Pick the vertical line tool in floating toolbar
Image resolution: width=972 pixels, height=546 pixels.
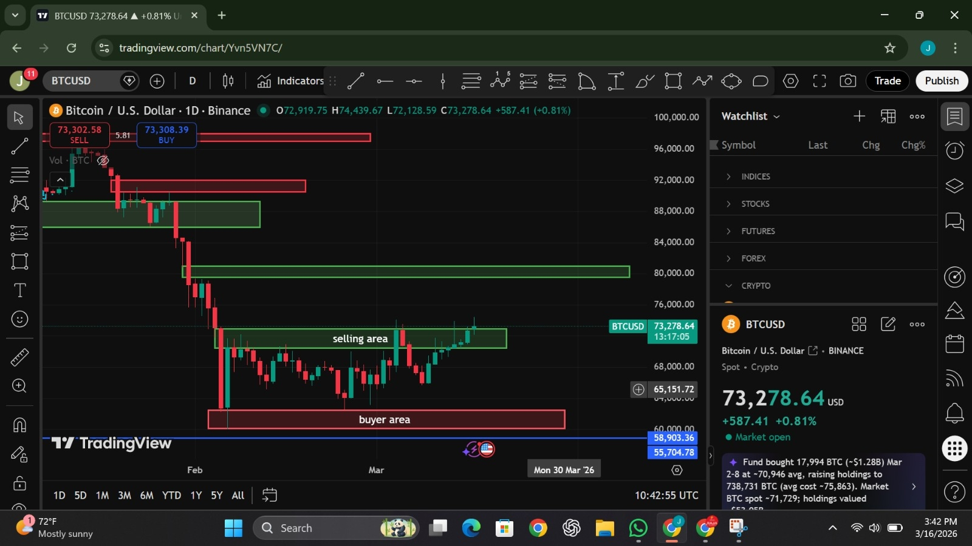443,81
